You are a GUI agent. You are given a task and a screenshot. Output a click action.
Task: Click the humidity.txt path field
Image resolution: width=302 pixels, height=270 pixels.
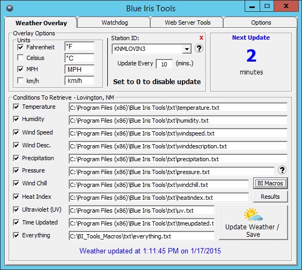(x=178, y=121)
